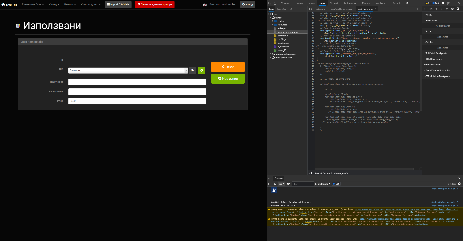
Task: Click the debugger Step icon
Action: [x=447, y=9]
